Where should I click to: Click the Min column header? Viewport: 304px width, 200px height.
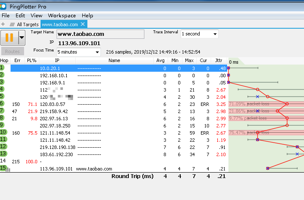(175, 60)
